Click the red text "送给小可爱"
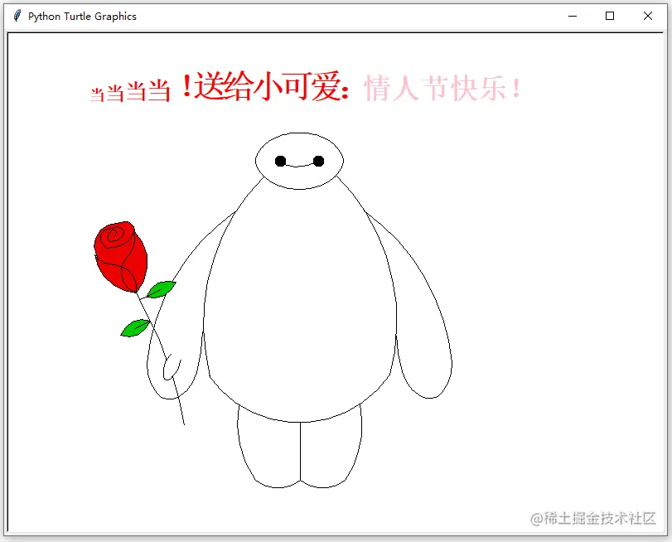This screenshot has height=542, width=672. 268,86
